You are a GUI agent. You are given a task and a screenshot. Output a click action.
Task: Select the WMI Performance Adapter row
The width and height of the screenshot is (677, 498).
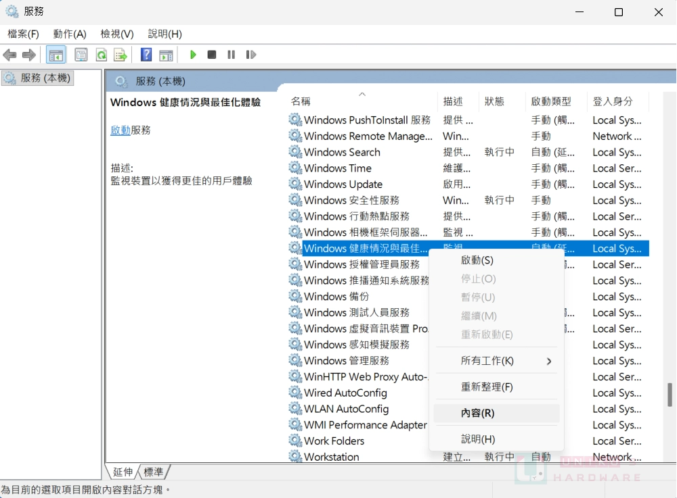[x=358, y=425]
